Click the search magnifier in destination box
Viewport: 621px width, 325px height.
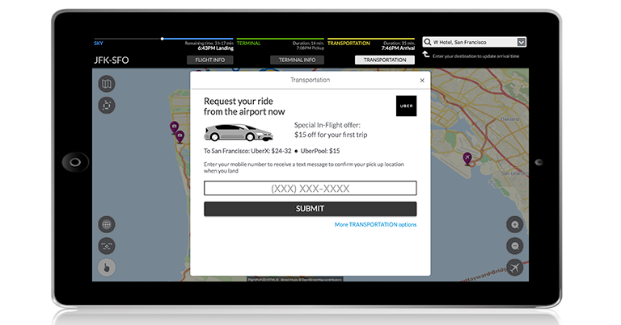[x=427, y=42]
